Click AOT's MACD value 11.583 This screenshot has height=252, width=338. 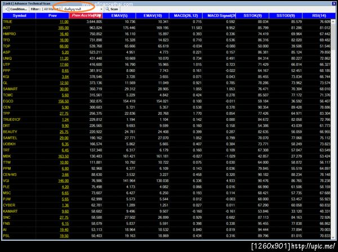196,28
